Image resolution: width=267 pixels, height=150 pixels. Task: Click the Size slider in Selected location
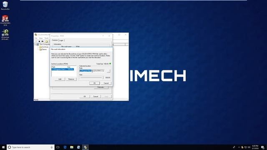[x=92, y=77]
